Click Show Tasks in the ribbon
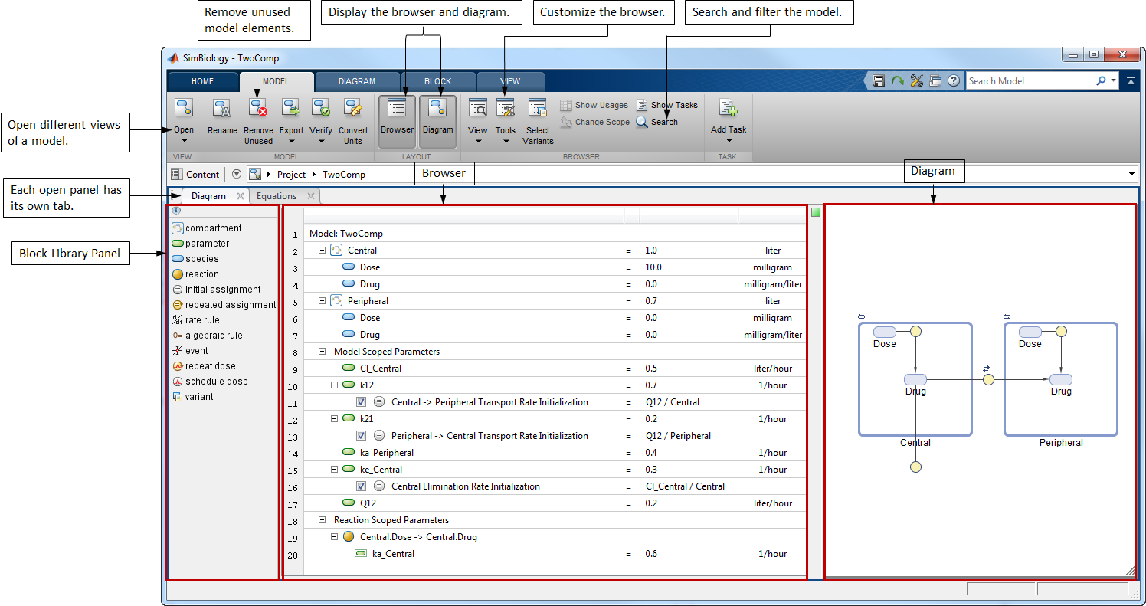Image resolution: width=1146 pixels, height=606 pixels. coord(667,105)
